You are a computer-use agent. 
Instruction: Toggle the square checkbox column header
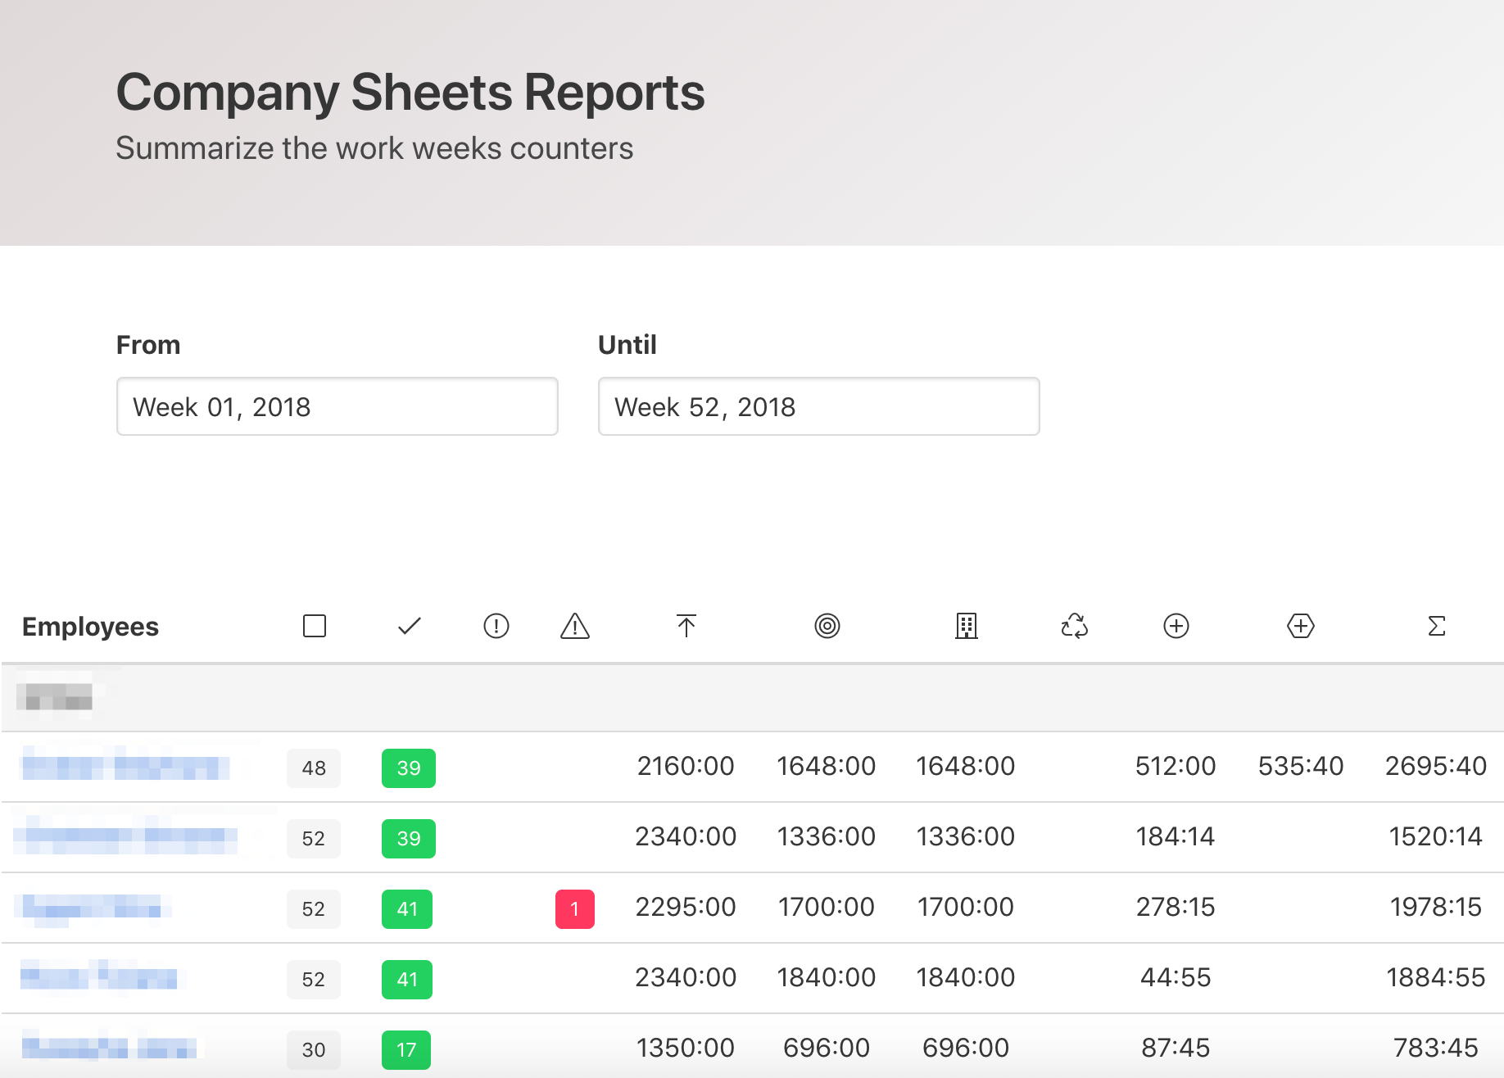click(x=314, y=626)
